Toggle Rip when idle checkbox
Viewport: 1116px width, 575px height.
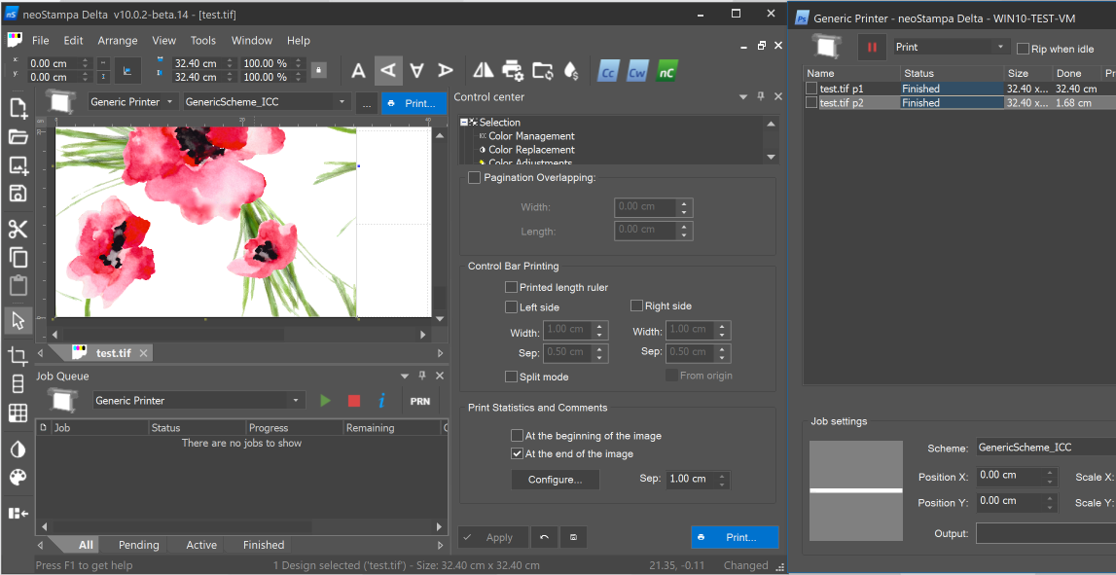pyautogui.click(x=1023, y=49)
